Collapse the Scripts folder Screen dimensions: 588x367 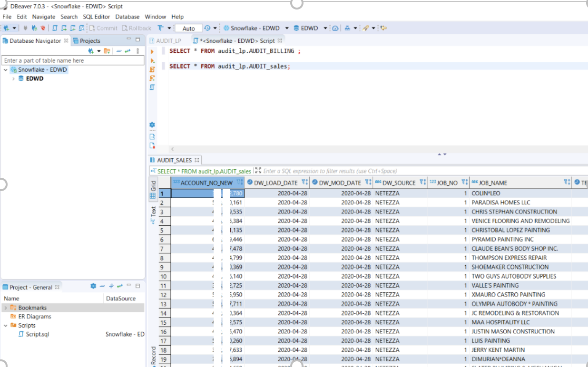[5, 326]
